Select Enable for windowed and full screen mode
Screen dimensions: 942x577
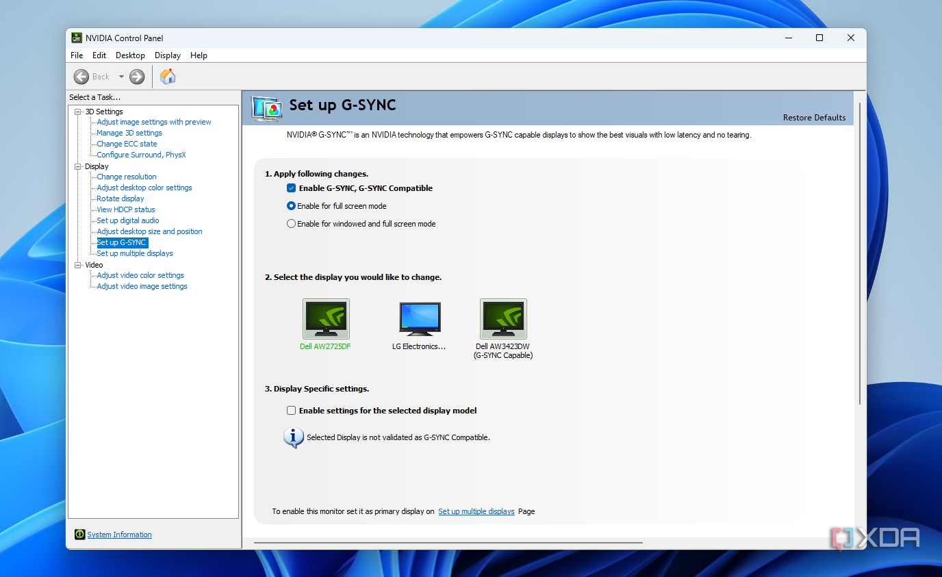291,223
